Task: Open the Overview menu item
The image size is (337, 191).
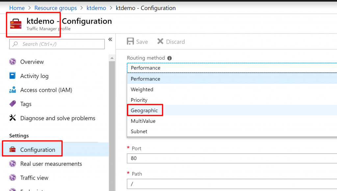Action: pyautogui.click(x=32, y=62)
